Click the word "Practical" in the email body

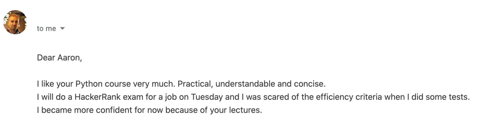pos(195,84)
